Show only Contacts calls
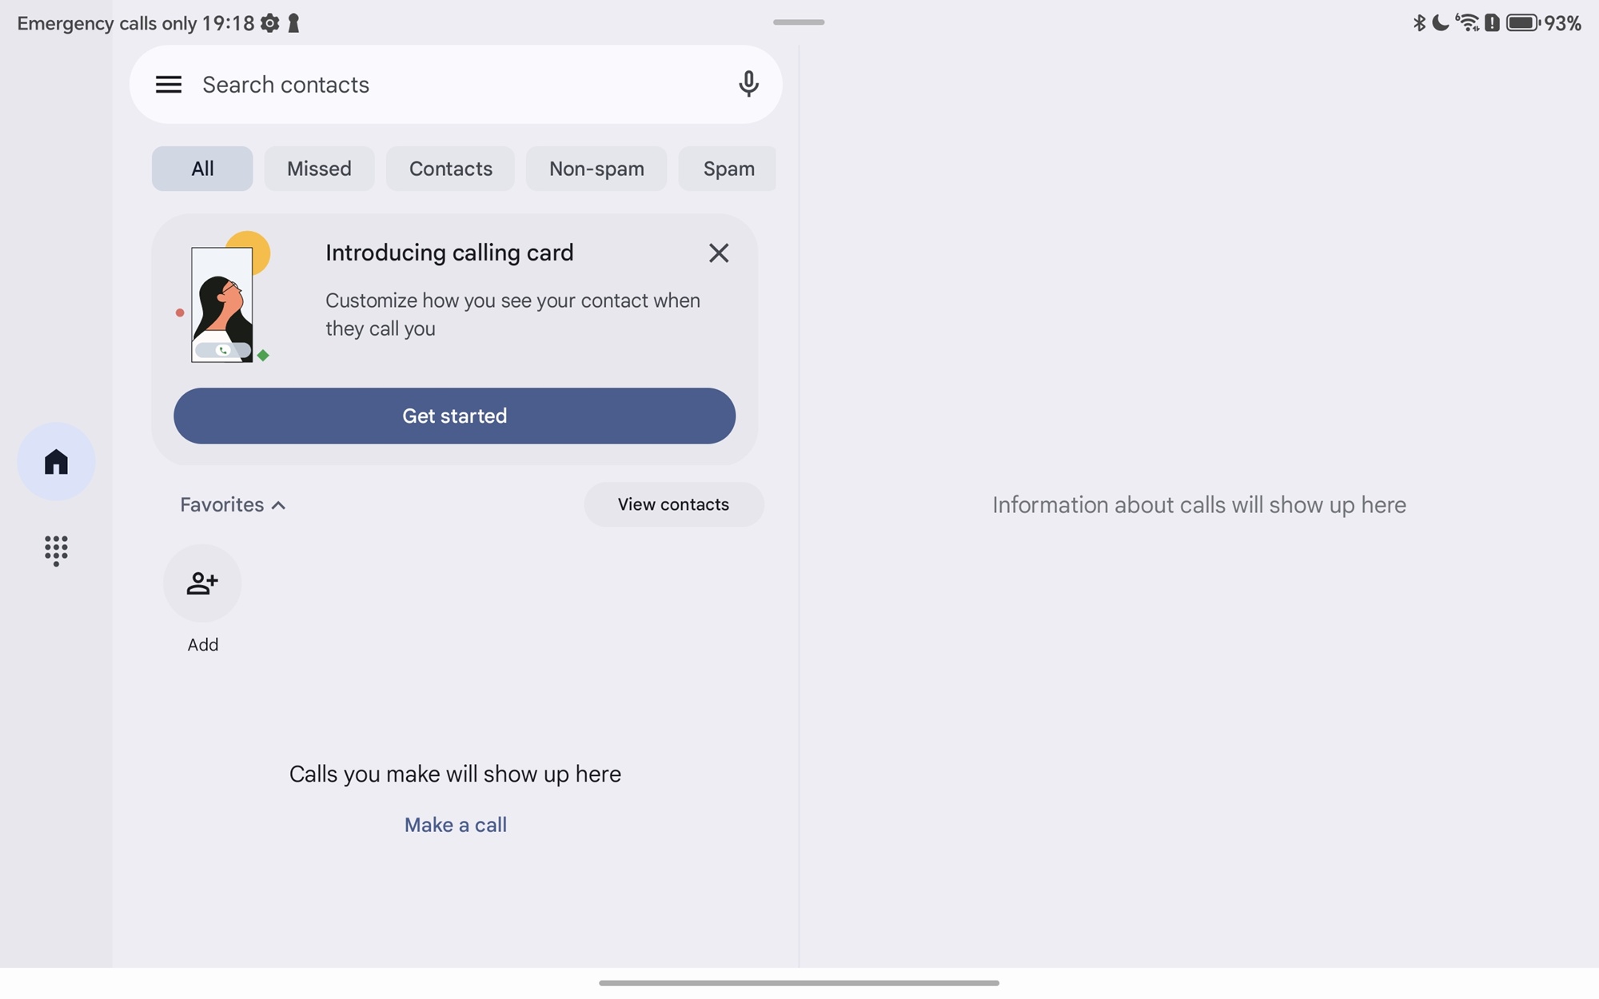Image resolution: width=1599 pixels, height=999 pixels. click(x=450, y=169)
